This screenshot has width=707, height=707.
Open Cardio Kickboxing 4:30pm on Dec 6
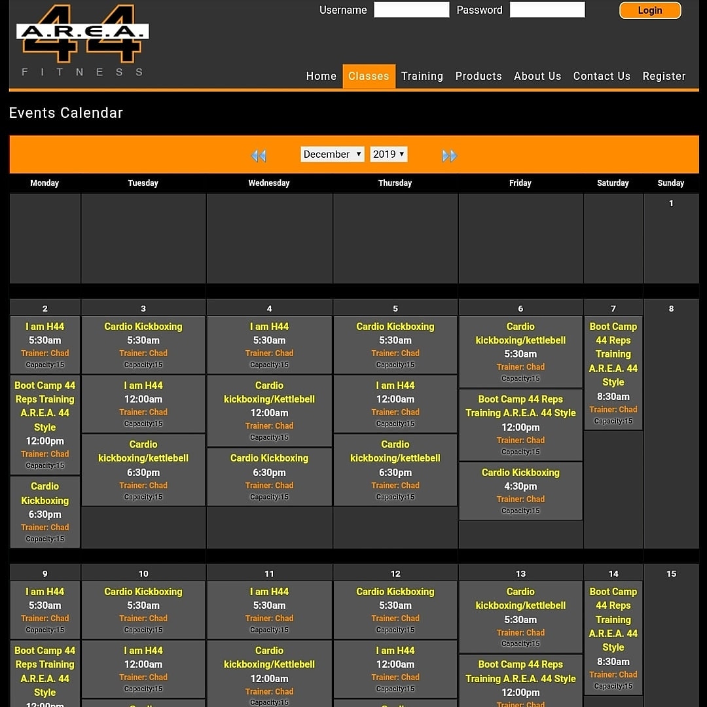[x=521, y=491]
